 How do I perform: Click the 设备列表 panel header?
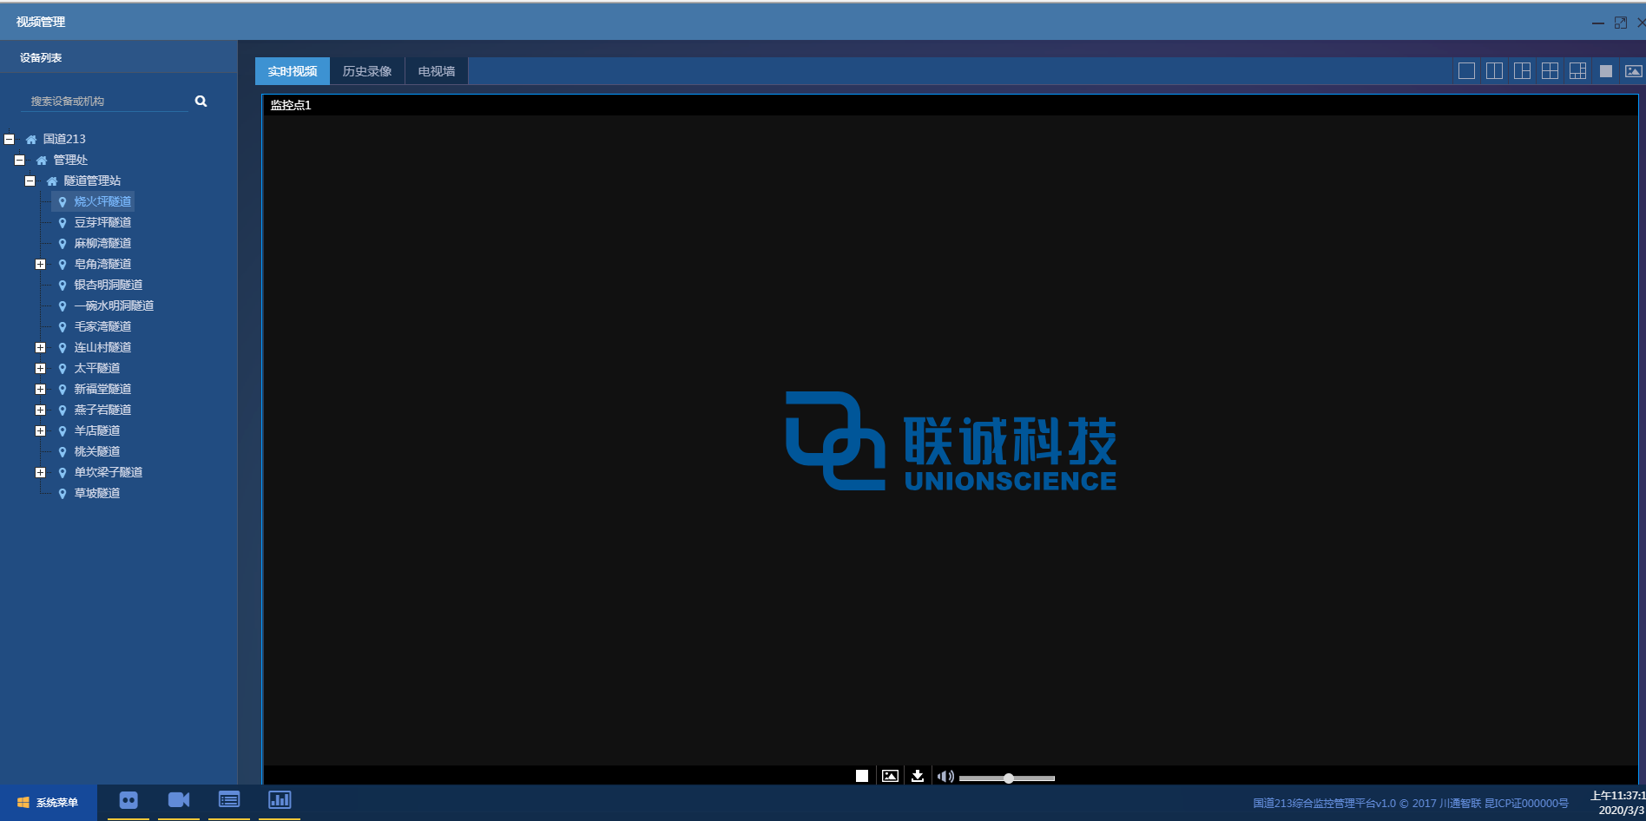(x=41, y=57)
